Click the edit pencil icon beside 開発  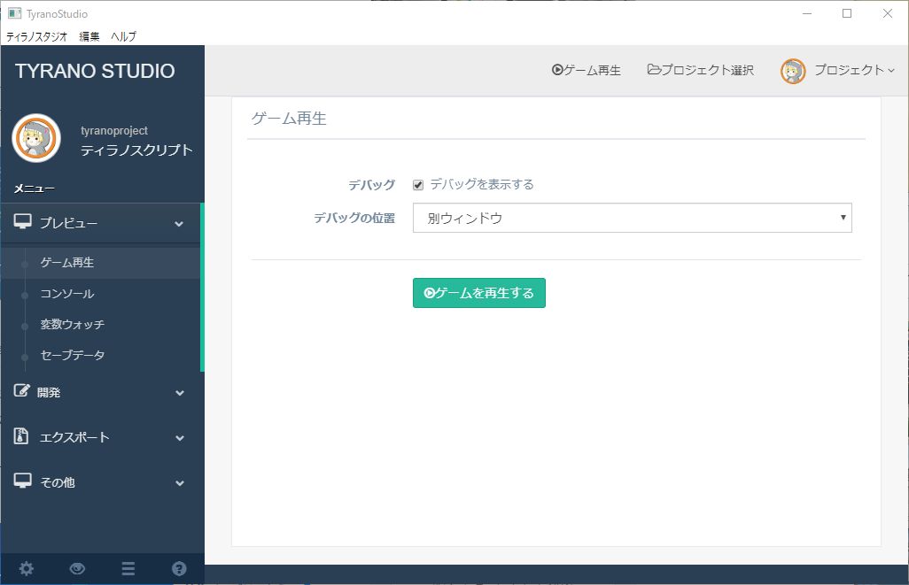coord(21,391)
